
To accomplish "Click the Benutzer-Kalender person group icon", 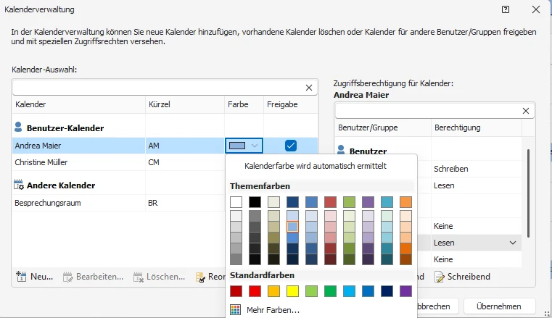I will pyautogui.click(x=18, y=127).
